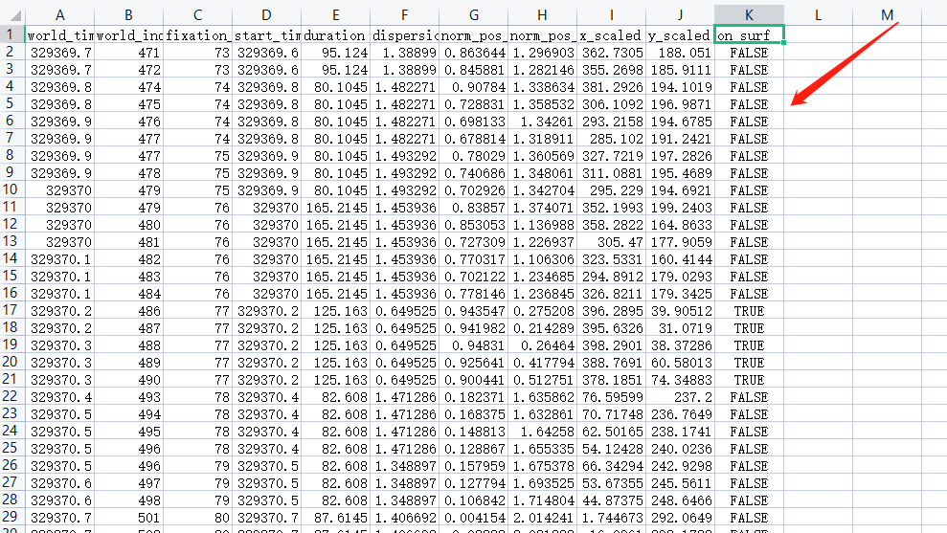947x533 pixels.
Task: Click the 'x_scaled' header cell
Action: pos(611,35)
